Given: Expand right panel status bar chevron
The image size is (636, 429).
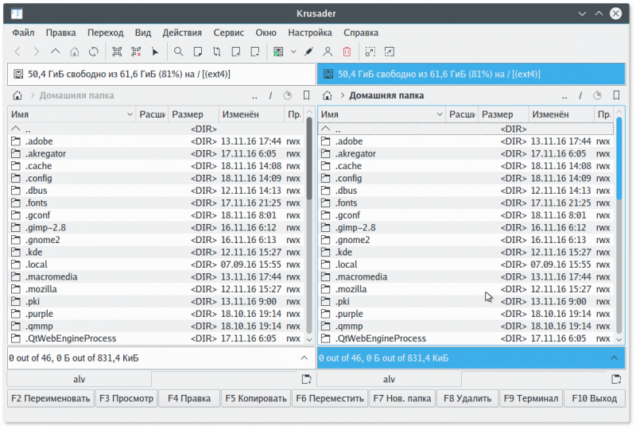Looking at the screenshot, I should [614, 358].
